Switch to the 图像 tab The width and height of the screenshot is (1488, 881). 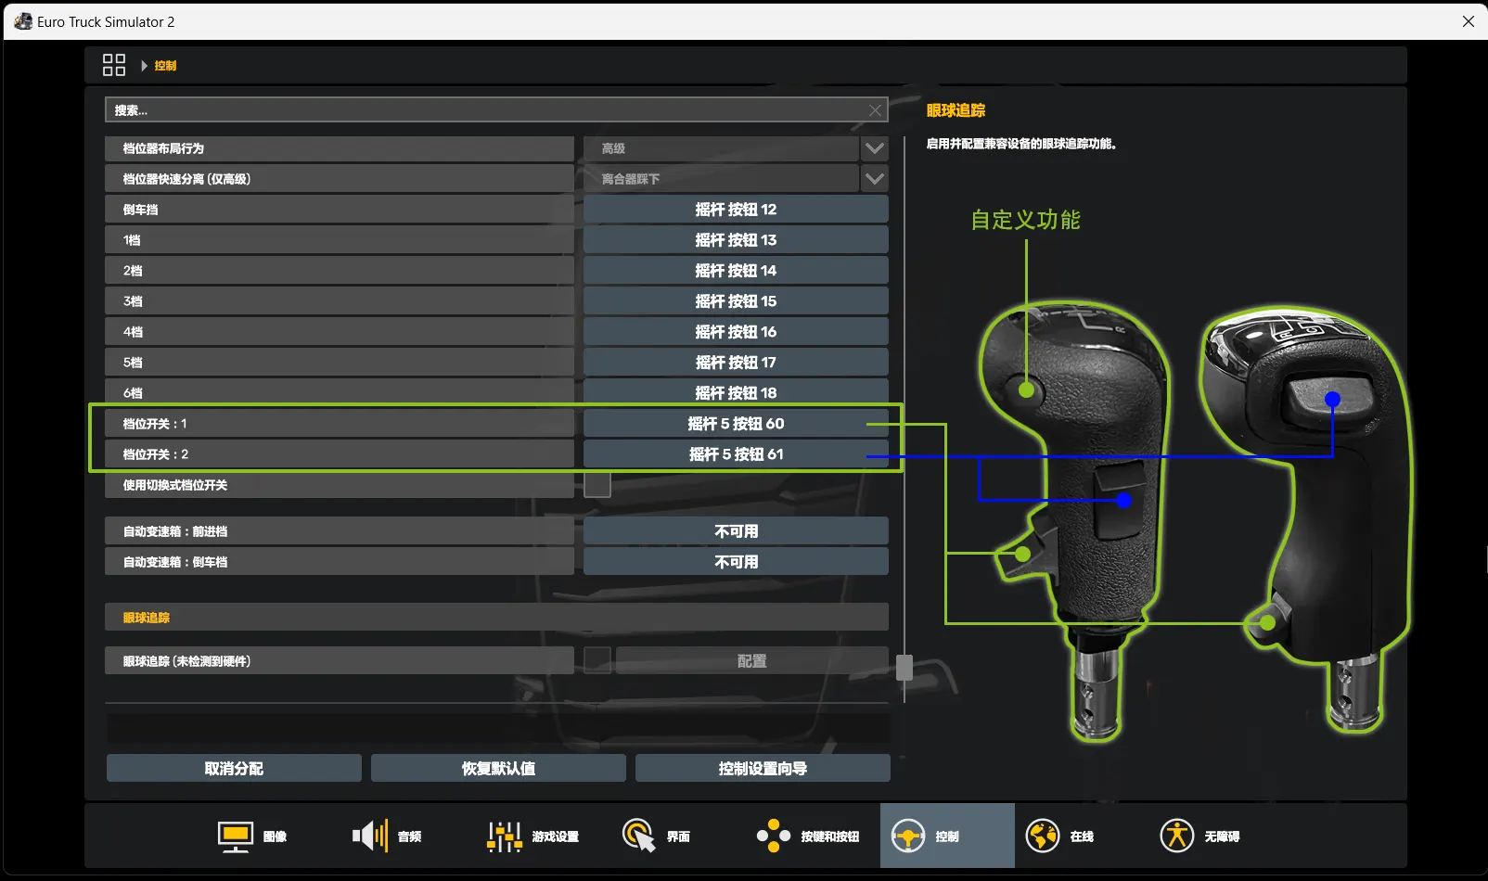[x=252, y=836]
